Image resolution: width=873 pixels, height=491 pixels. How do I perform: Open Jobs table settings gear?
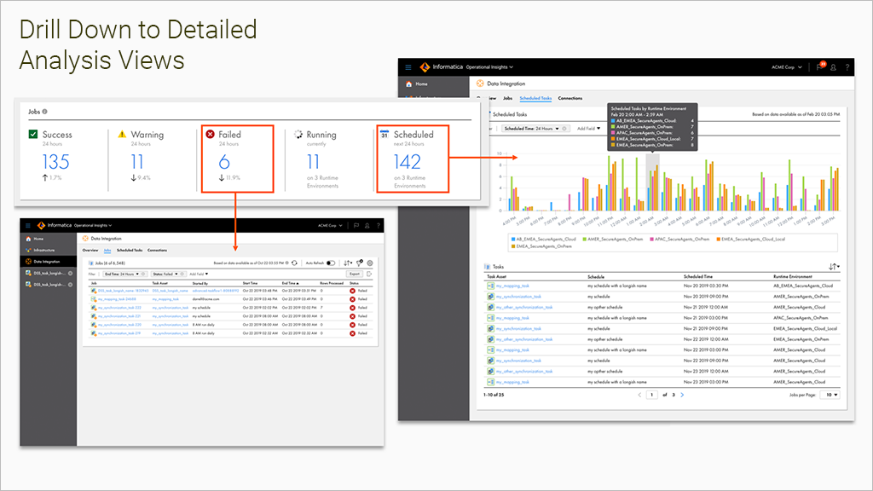click(370, 263)
